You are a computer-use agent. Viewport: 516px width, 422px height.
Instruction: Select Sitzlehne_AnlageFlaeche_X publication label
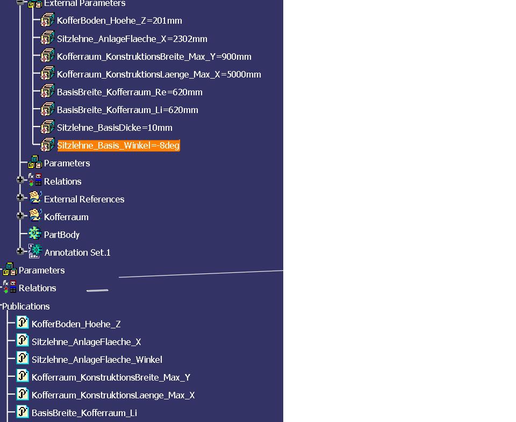tap(86, 342)
